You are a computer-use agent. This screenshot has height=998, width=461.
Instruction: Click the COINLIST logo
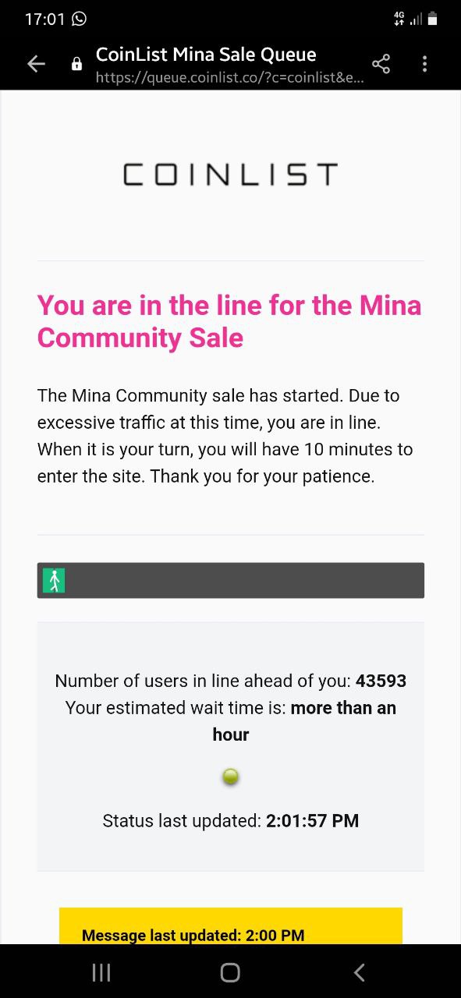pyautogui.click(x=230, y=175)
